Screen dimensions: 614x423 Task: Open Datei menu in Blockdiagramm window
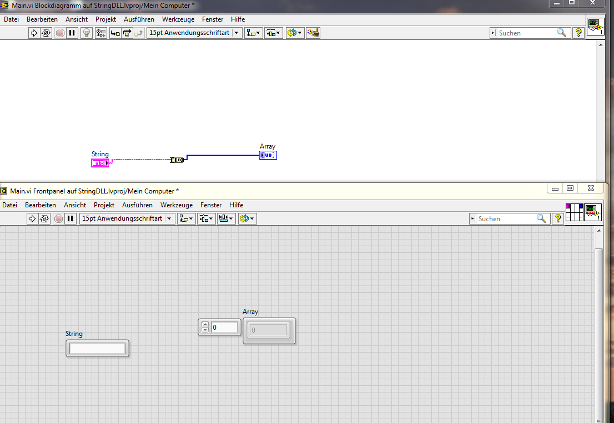[11, 19]
